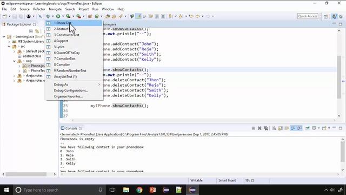346x195 pixels.
Task: Click the Search flashlight toolbar icon
Action: 121,16
